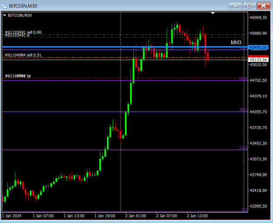Click the 44055.70 price scale value
The height and width of the screenshot is (223, 273).
coord(258,112)
